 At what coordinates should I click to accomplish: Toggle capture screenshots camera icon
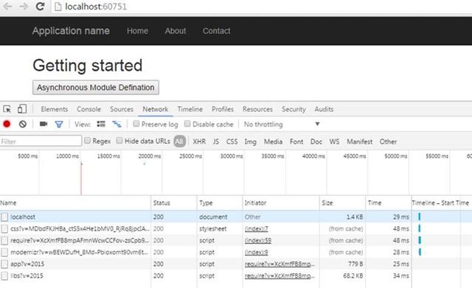(x=44, y=124)
